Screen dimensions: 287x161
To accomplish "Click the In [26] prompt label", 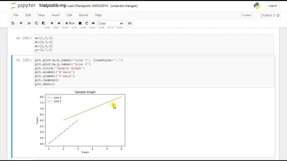I will click(24, 38).
